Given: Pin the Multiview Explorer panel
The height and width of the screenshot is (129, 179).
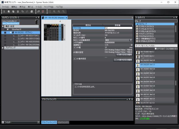Looking at the screenshot, I should [39, 17].
